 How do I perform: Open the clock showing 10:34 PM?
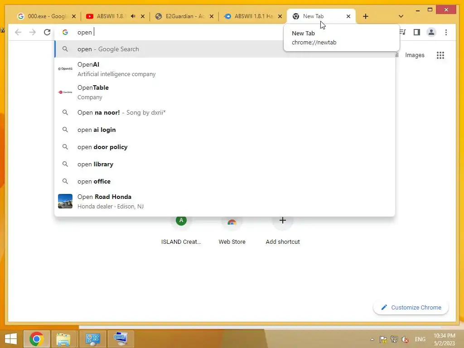click(x=444, y=339)
